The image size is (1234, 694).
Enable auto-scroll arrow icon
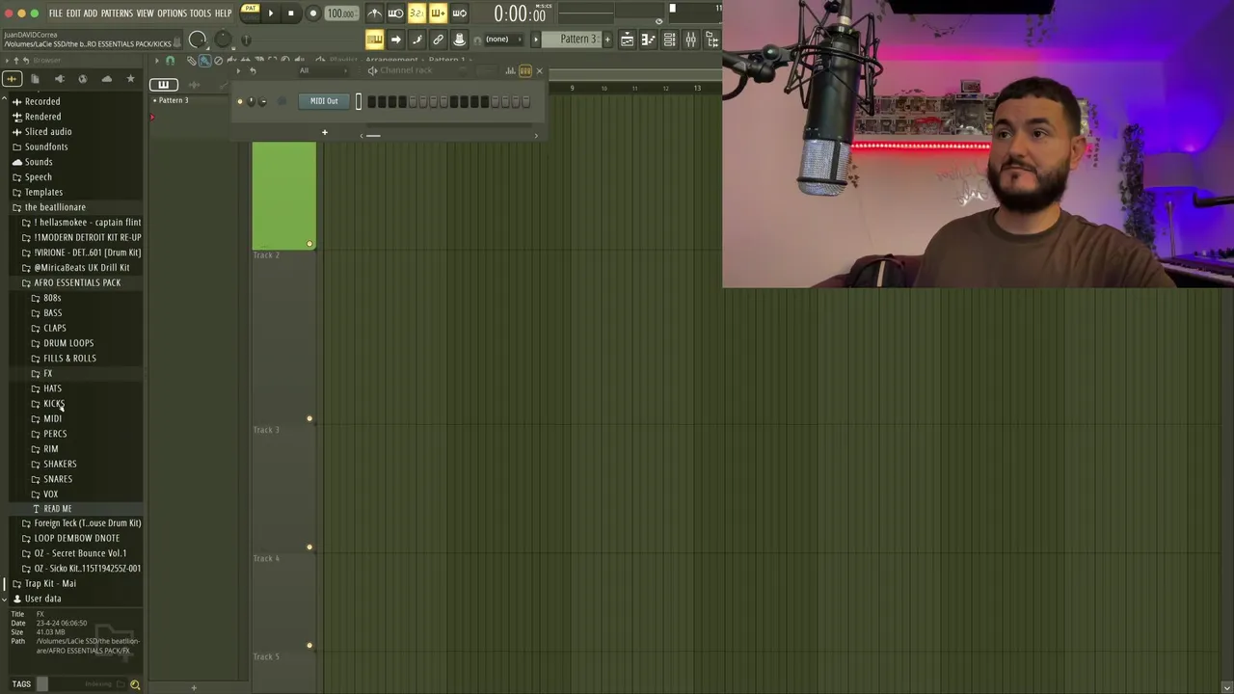click(x=395, y=40)
